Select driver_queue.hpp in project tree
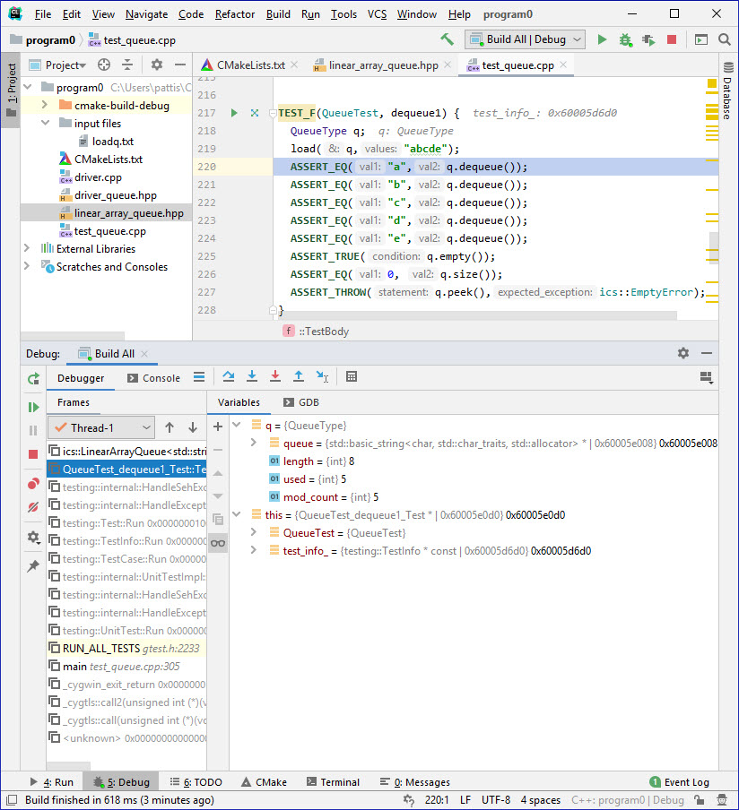Viewport: 739px width, 810px height. pos(116,195)
